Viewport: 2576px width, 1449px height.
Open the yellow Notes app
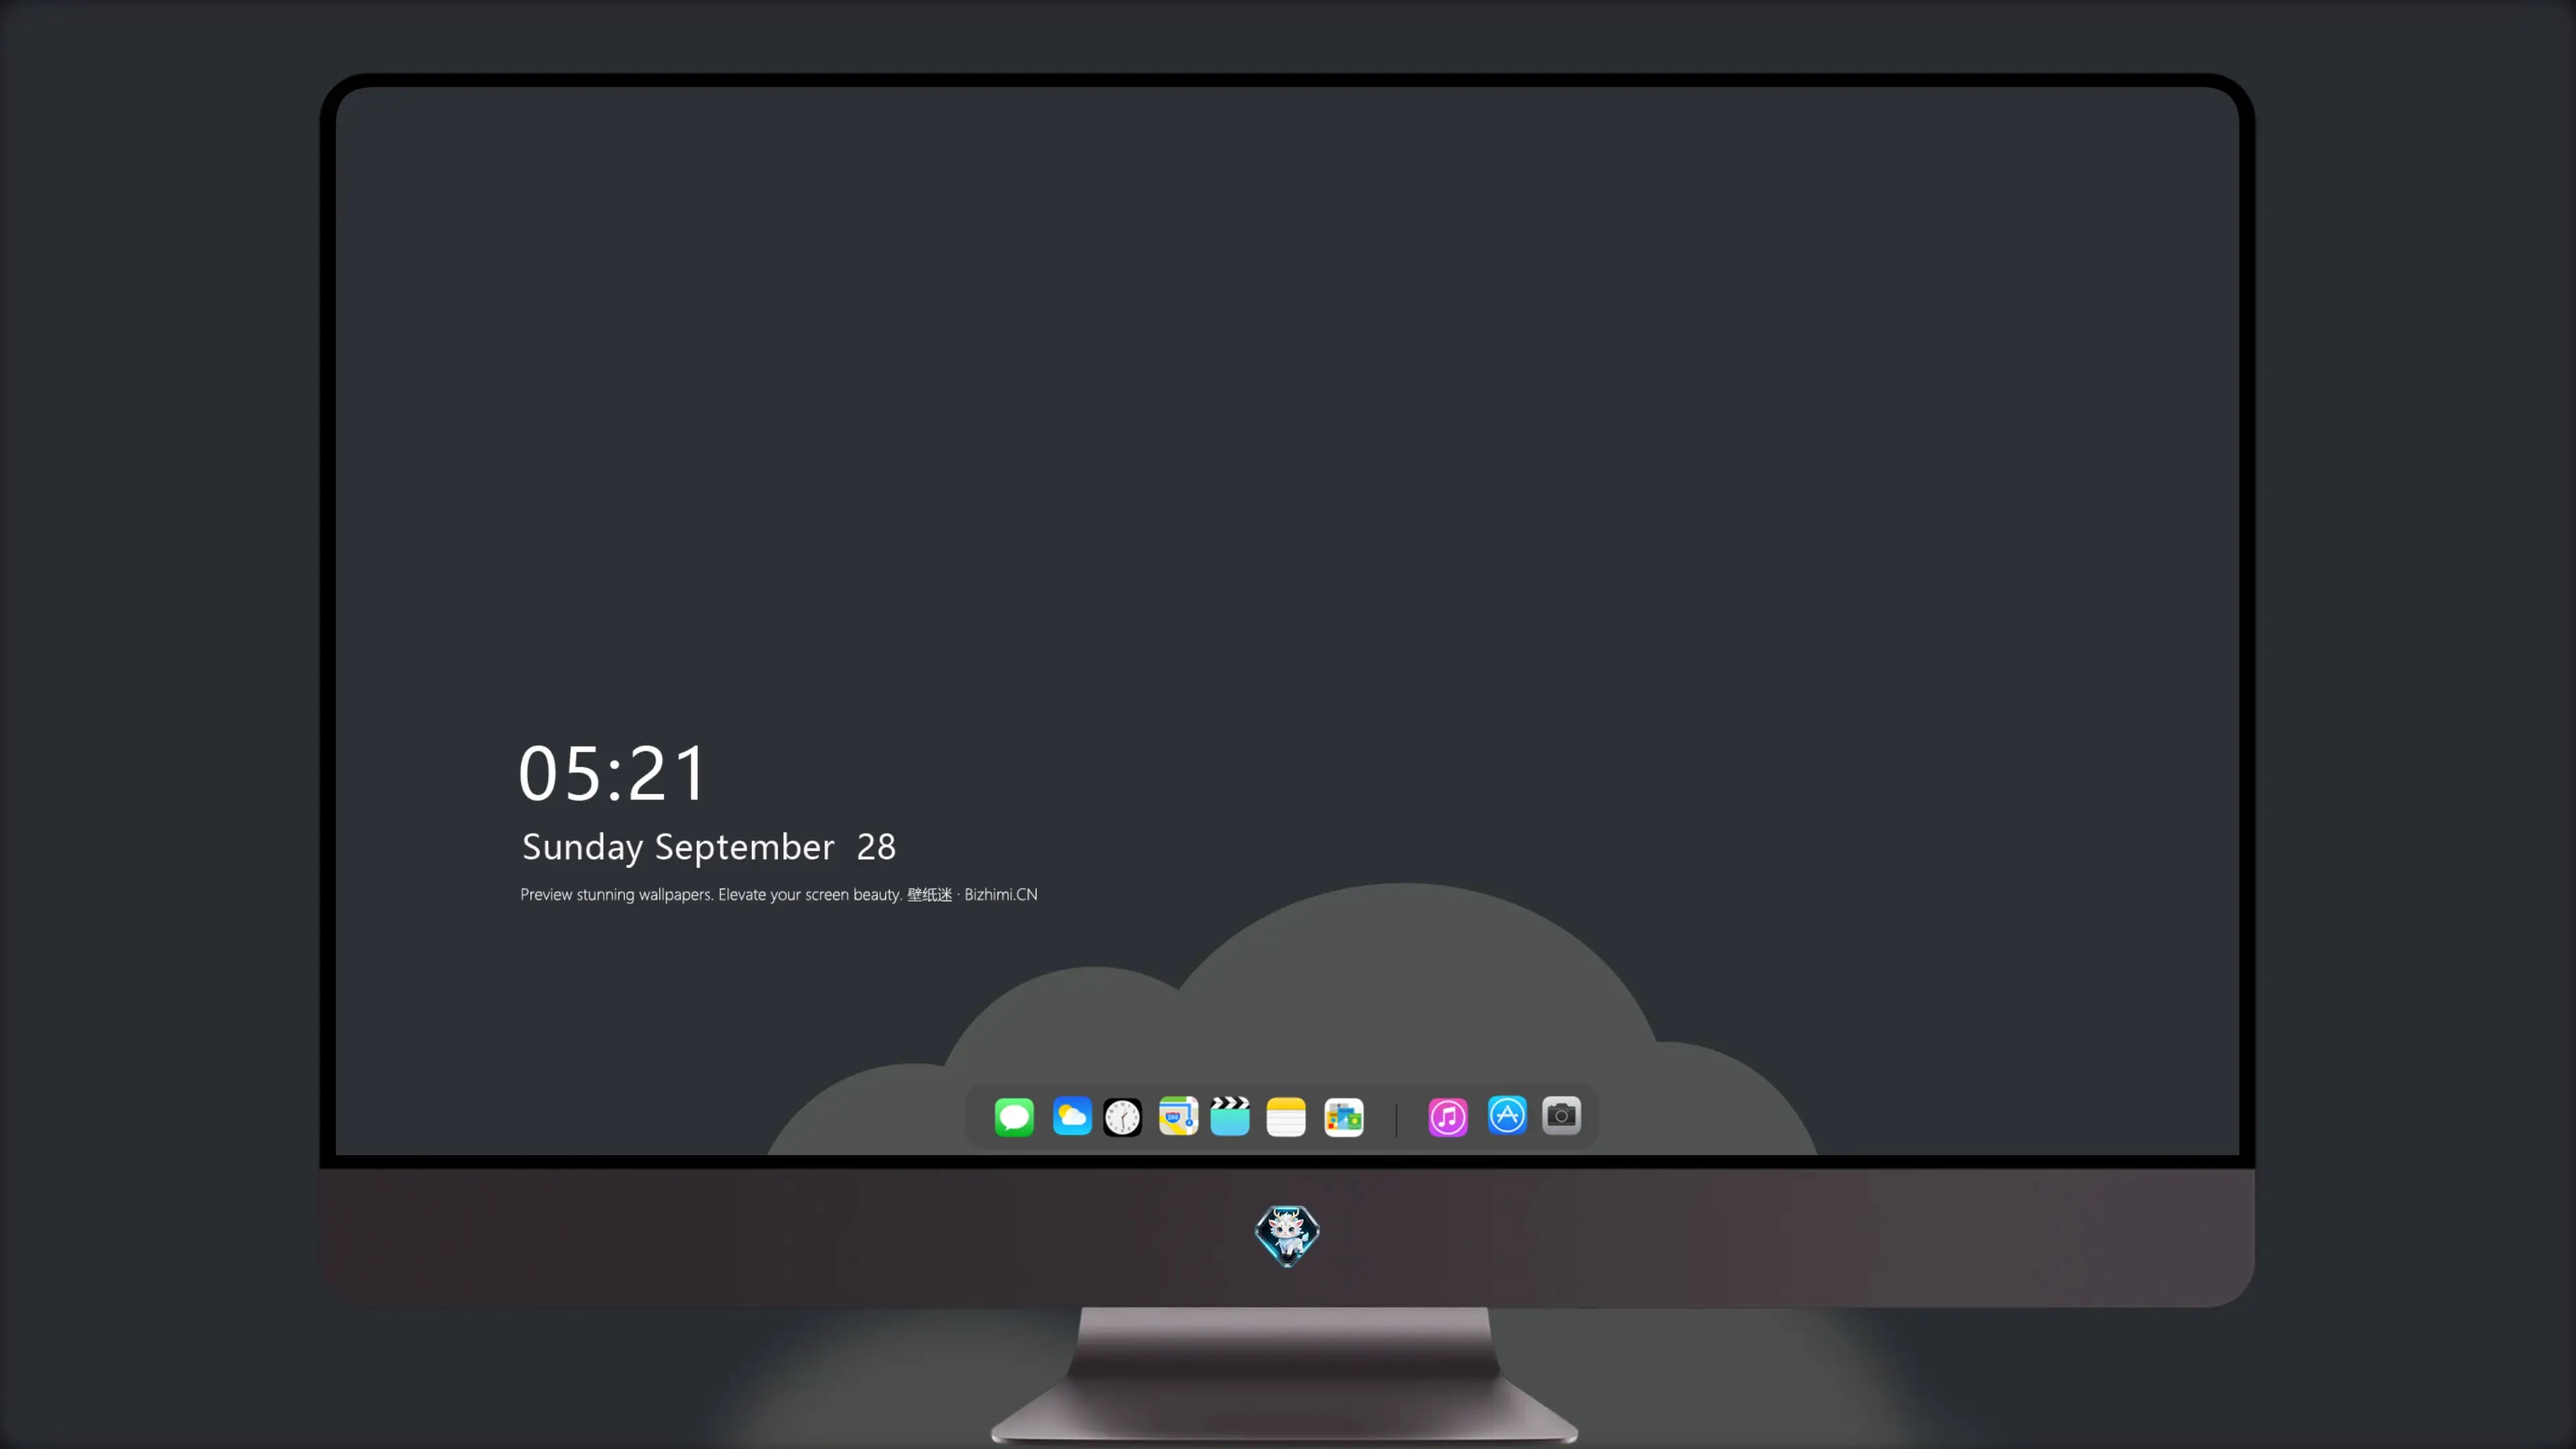[x=1286, y=1116]
